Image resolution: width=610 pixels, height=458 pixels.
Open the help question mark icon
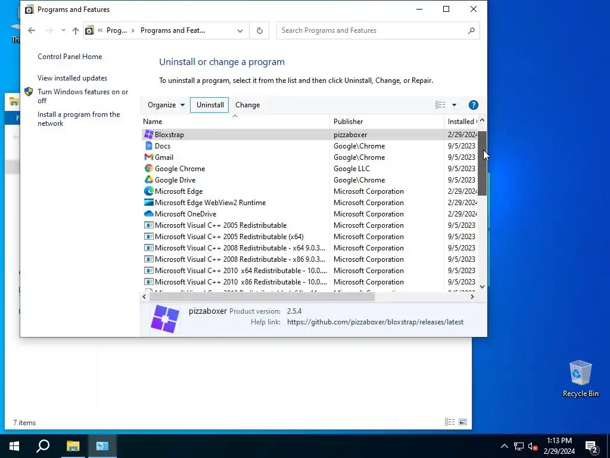coord(473,105)
